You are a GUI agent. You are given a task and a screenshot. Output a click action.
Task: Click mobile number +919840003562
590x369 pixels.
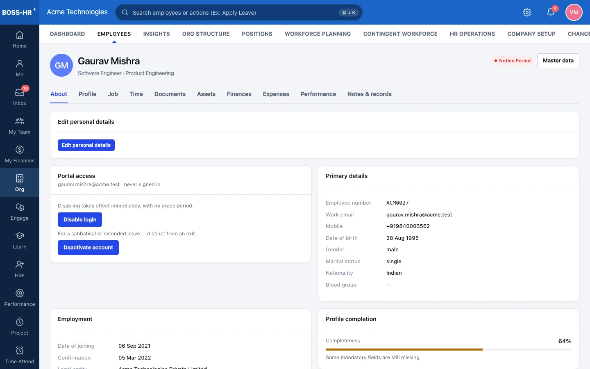(x=408, y=226)
